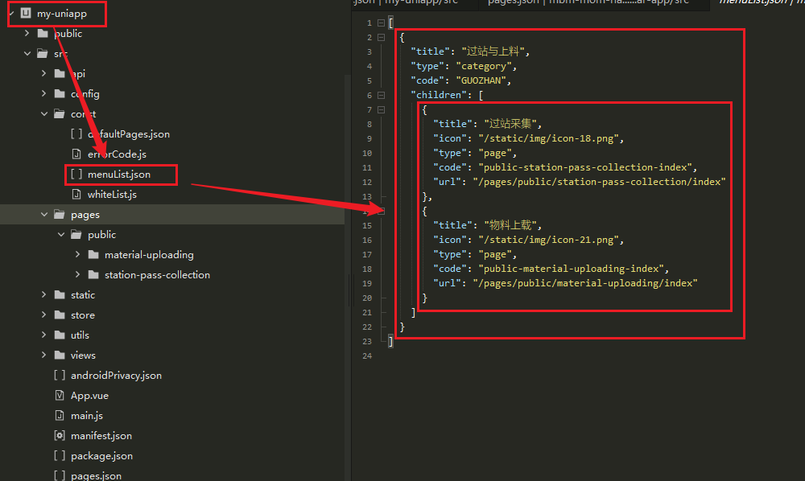Click the App.vue file icon
Screen dimensions: 805x481
point(59,396)
